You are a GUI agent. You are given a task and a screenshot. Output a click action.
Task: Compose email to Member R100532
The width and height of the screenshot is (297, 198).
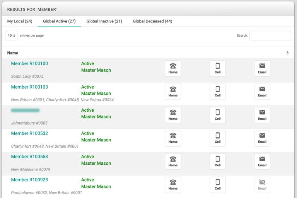tap(262, 138)
